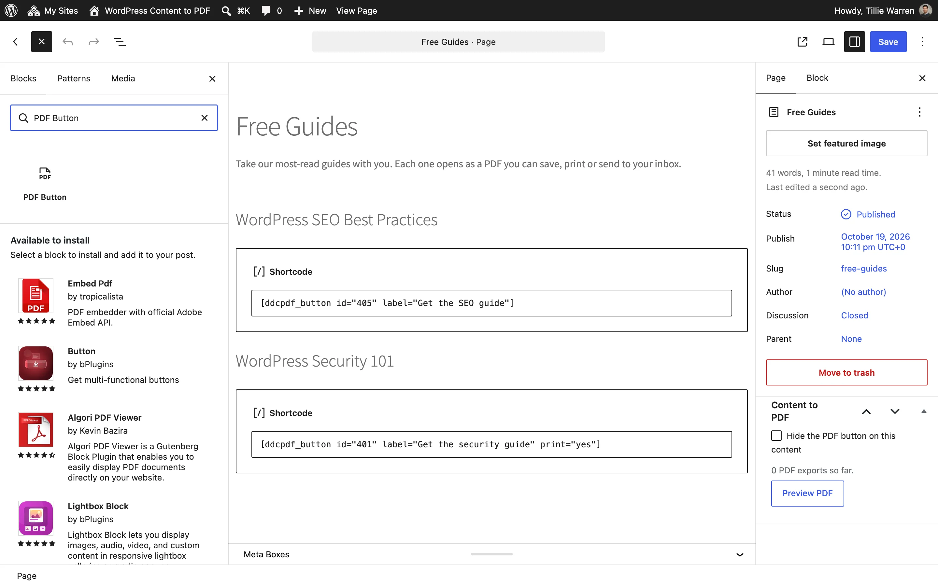Open the comments bubble in admin bar

coord(271,10)
